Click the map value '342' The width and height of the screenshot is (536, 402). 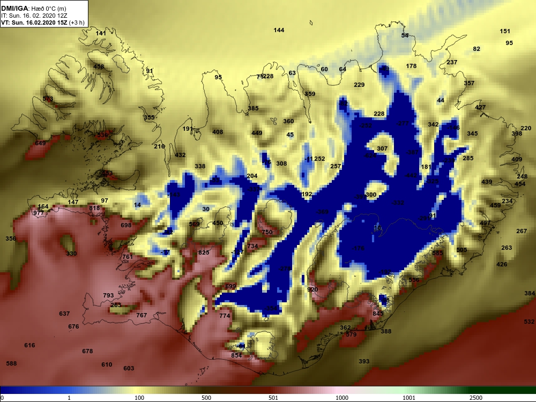(x=433, y=124)
